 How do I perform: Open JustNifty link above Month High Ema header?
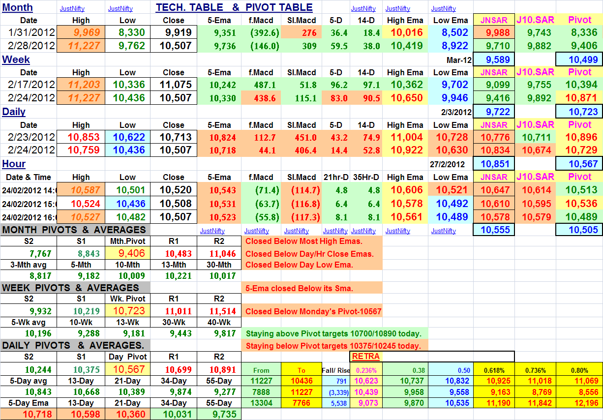[398, 8]
